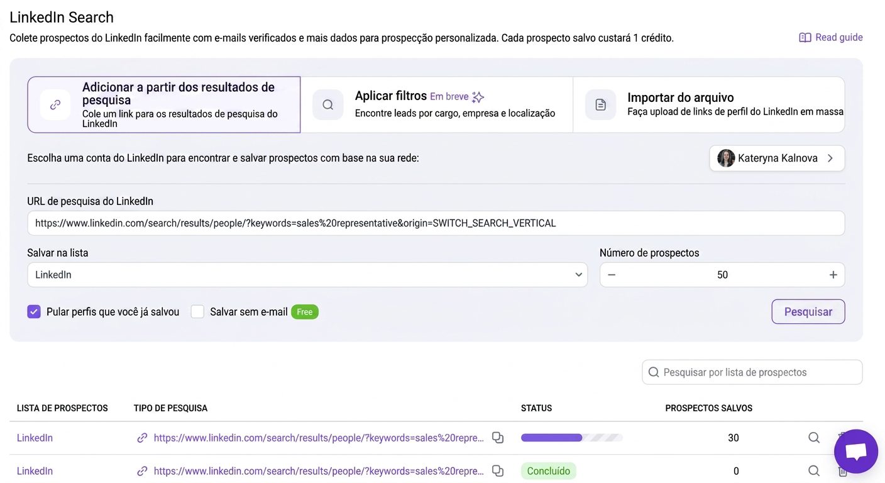Click the search icon in the prospect list search box
The width and height of the screenshot is (885, 483).
pyautogui.click(x=654, y=372)
